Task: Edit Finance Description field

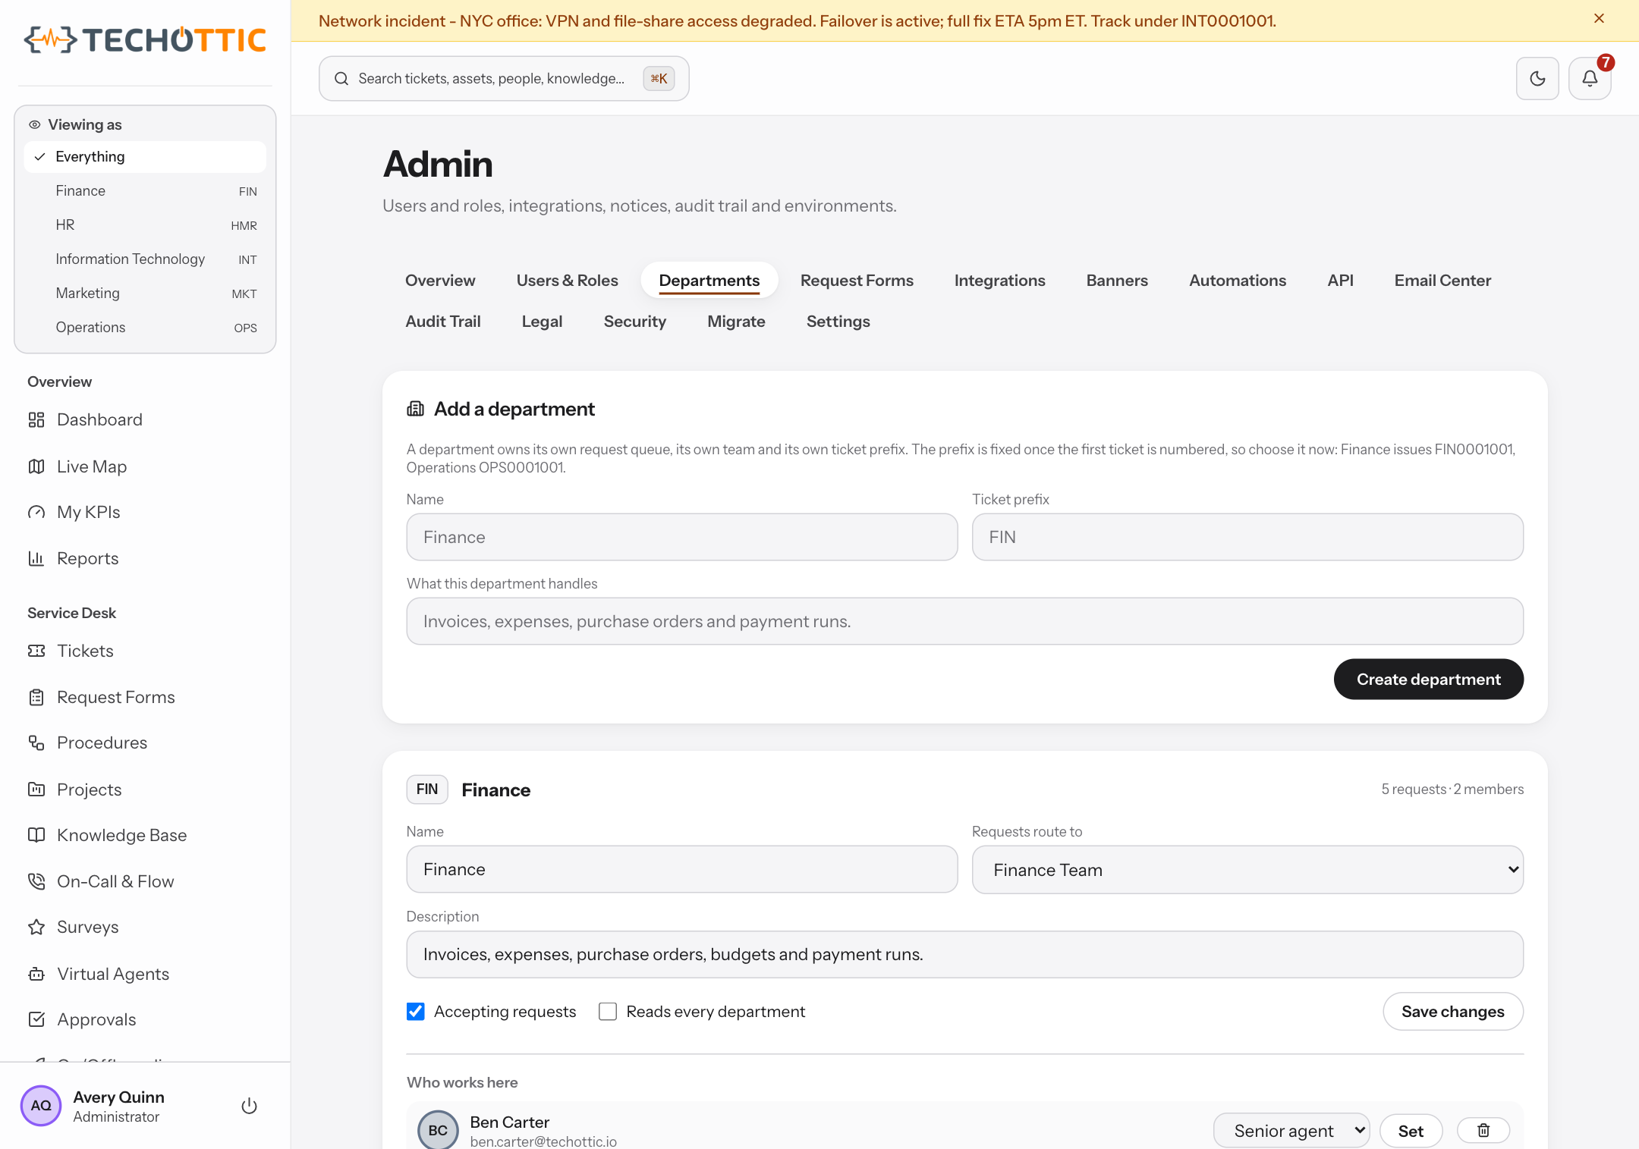Action: [x=964, y=954]
